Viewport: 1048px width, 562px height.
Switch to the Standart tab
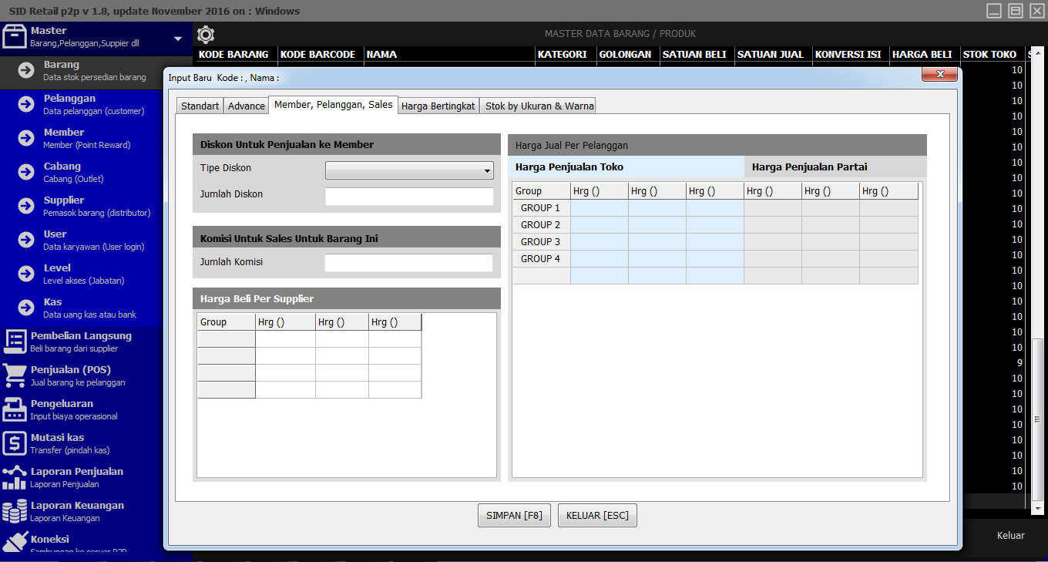199,105
